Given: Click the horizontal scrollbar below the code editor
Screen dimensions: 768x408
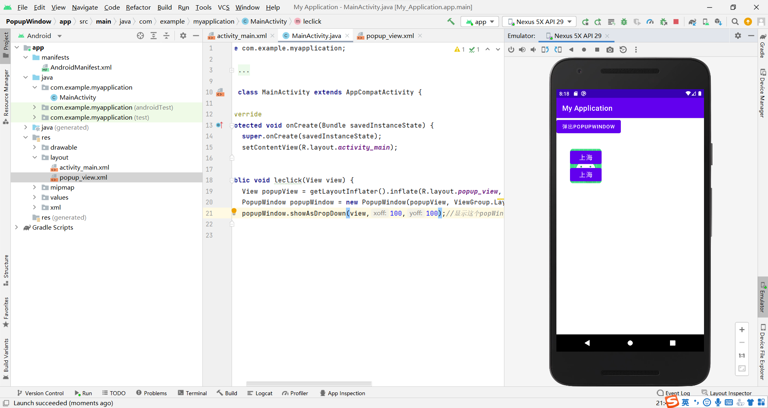Looking at the screenshot, I should click(x=309, y=384).
